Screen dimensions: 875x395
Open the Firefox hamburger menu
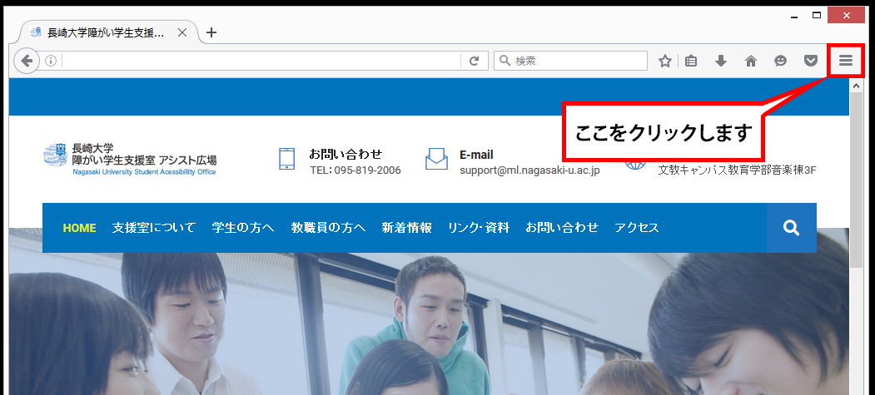(846, 61)
